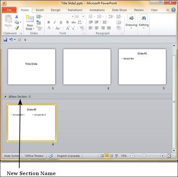Viewport: 178px width, 177px height.
Task: Open the Section dropdown in Slides group
Action: [39, 28]
